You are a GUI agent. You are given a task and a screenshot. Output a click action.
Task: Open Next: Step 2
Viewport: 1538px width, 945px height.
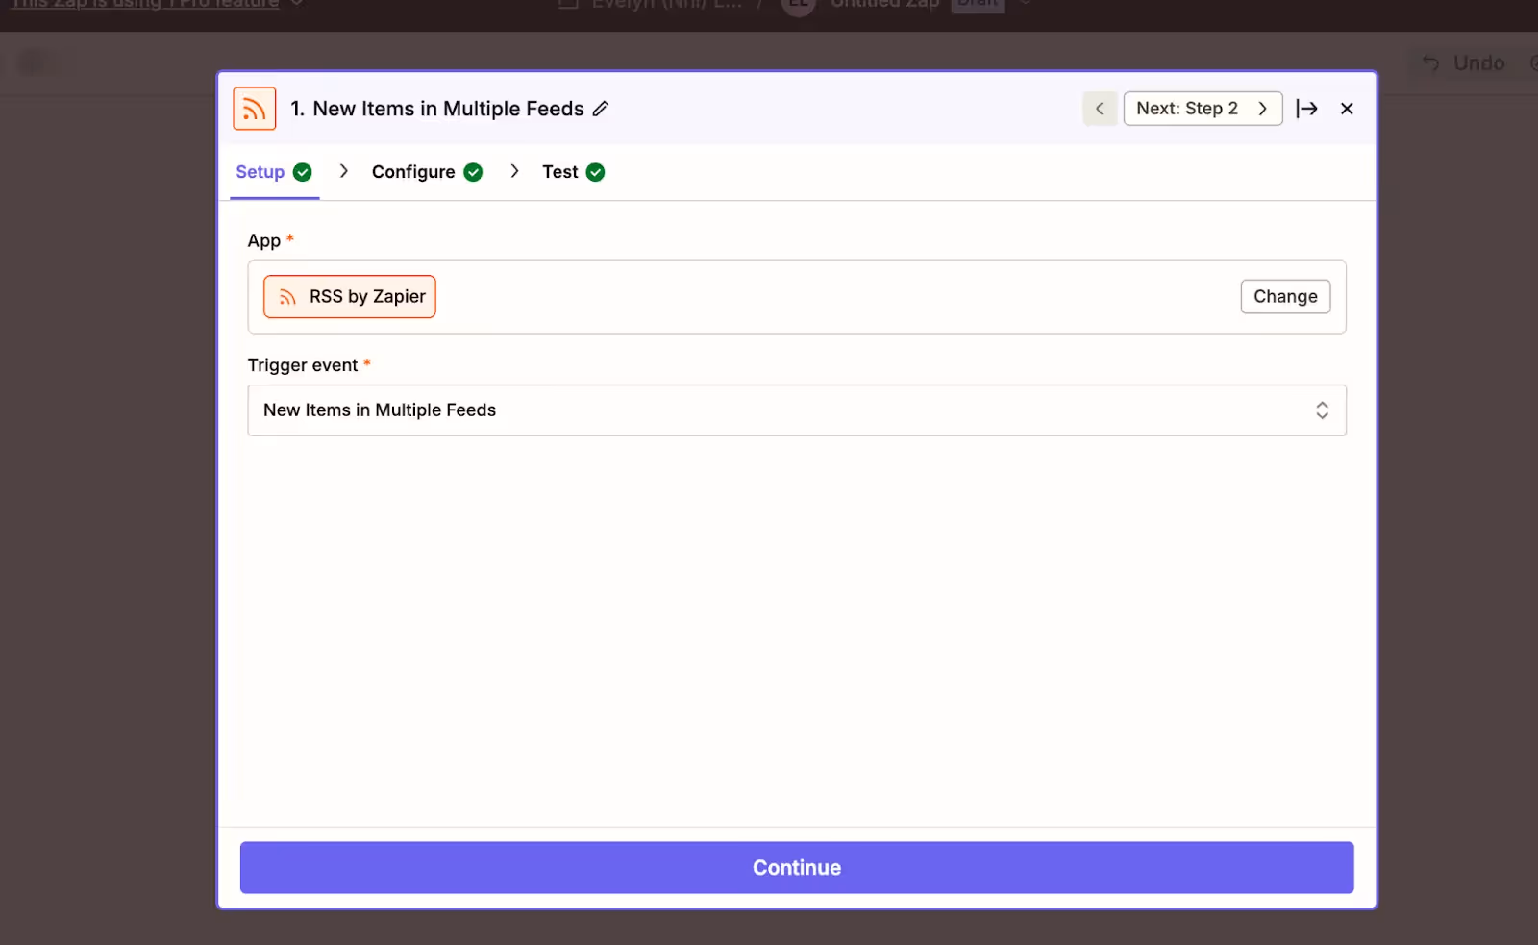[x=1203, y=109]
